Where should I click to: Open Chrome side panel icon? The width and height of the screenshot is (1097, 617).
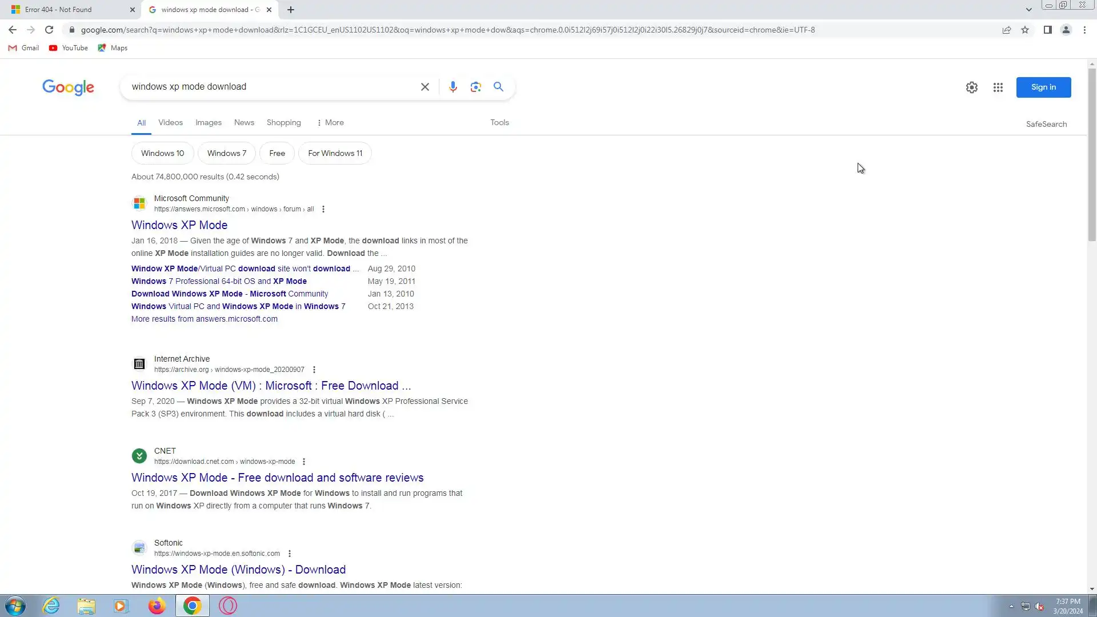click(x=1047, y=30)
